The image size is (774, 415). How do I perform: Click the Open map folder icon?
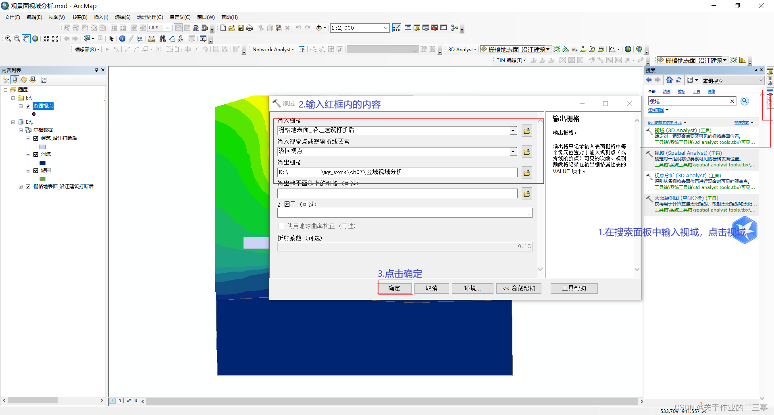click(232, 28)
